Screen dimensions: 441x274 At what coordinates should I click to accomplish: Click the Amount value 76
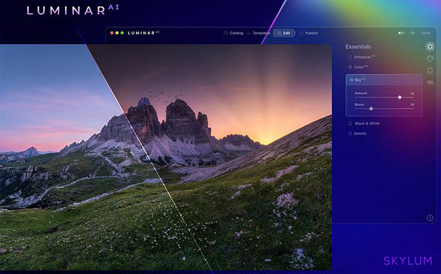[412, 93]
